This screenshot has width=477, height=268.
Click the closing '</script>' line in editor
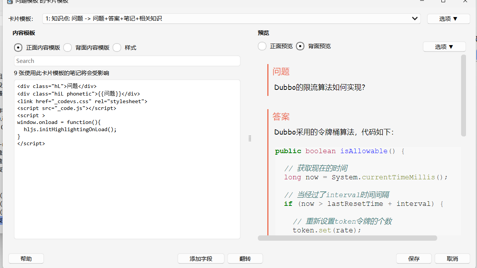tap(31, 144)
